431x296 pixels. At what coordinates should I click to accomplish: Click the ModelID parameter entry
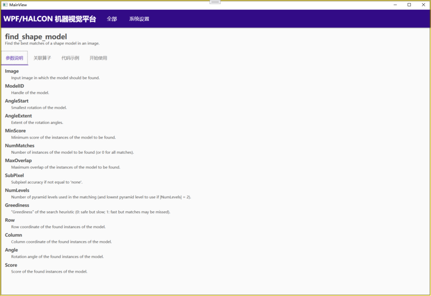click(14, 86)
